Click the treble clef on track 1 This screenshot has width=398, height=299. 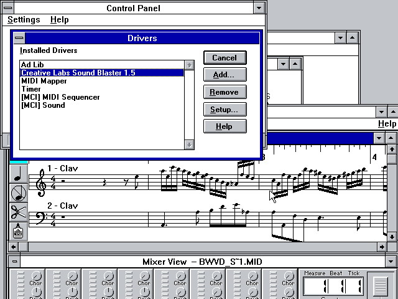coord(40,183)
